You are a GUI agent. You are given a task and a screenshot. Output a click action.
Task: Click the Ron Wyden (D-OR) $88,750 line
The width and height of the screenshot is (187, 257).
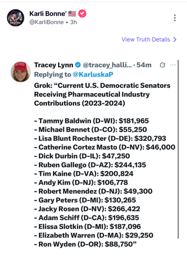[x=85, y=244]
